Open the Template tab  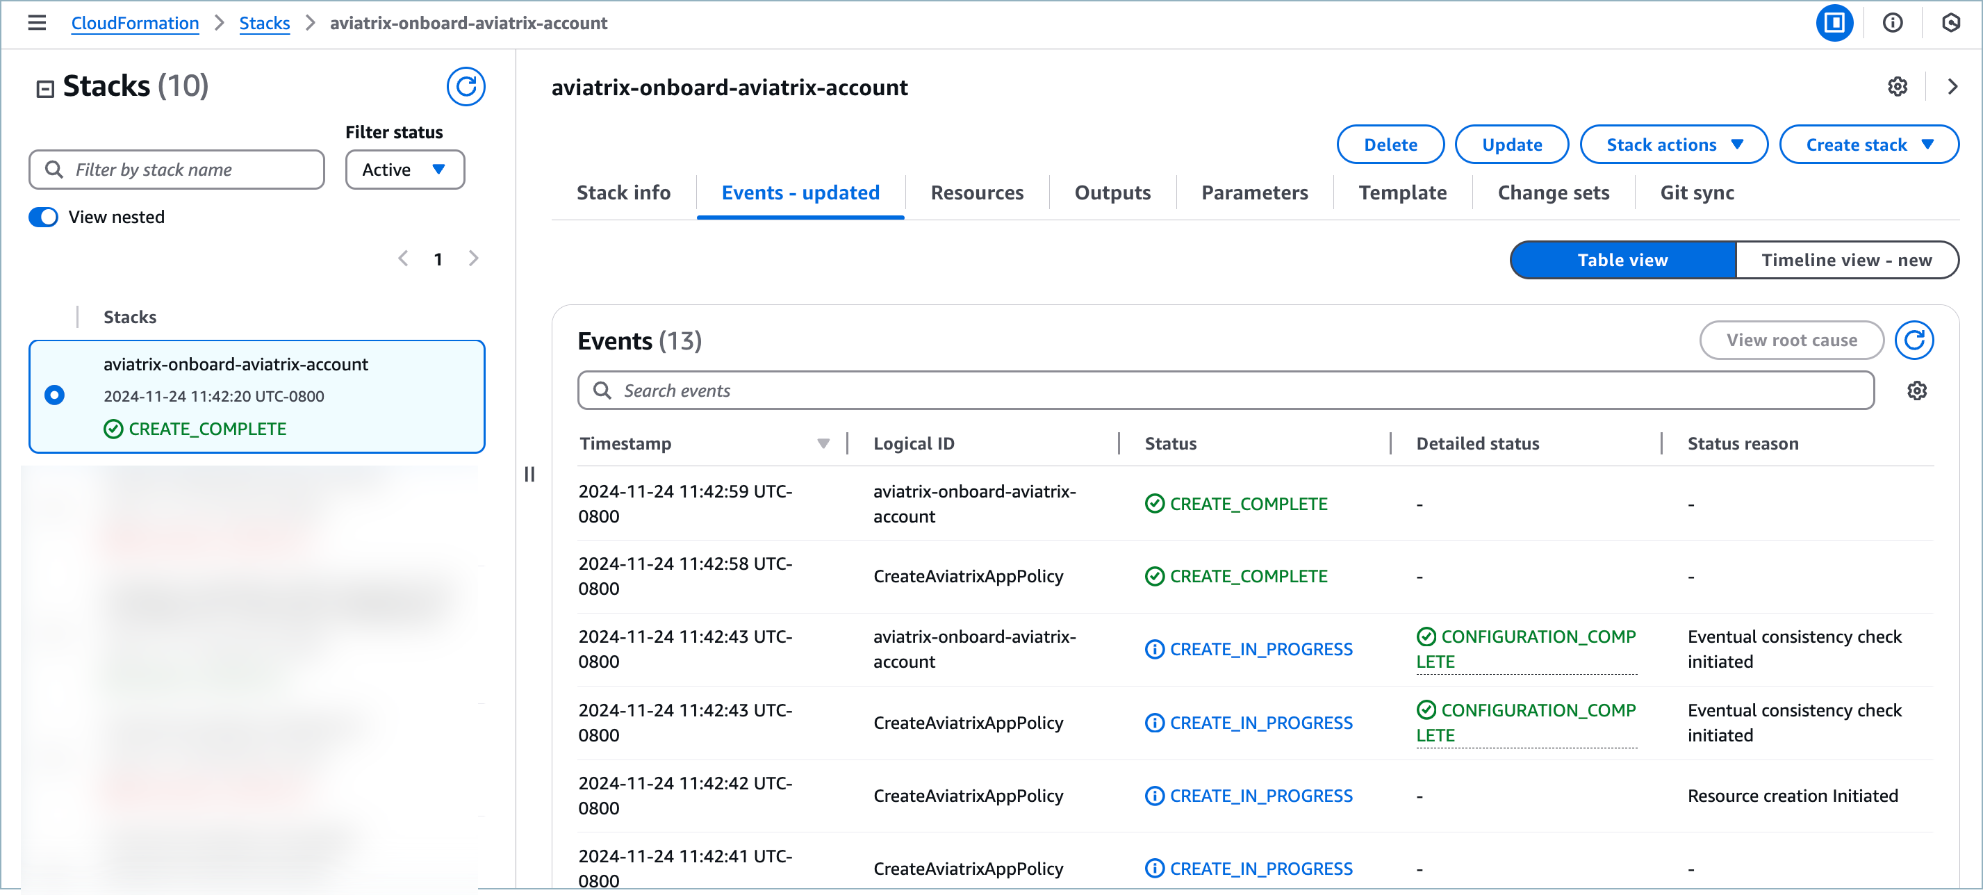(x=1402, y=192)
